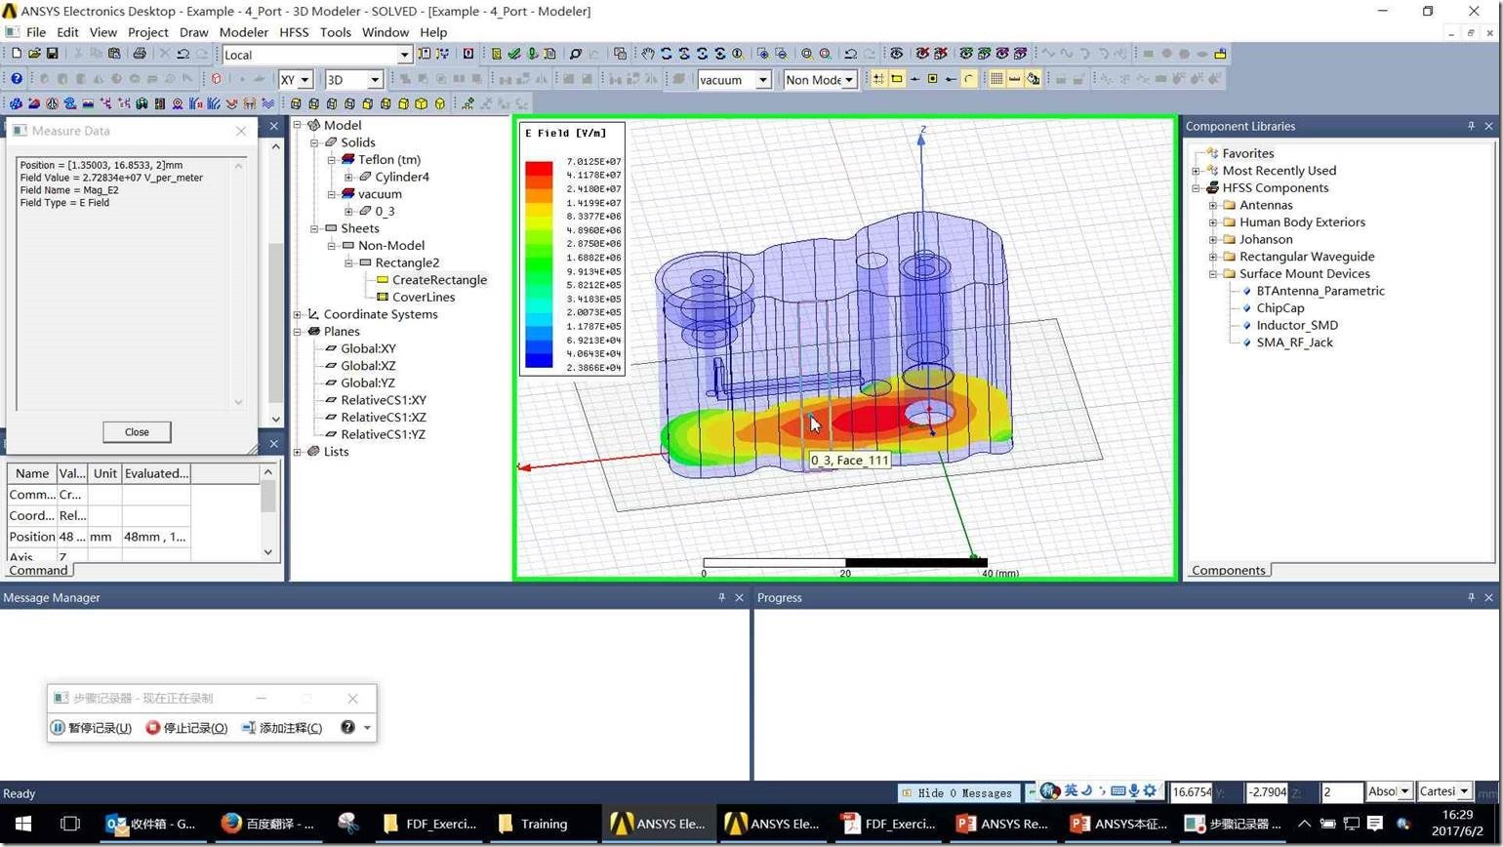The image size is (1503, 847).
Task: Stop recording in Steps Recorder
Action: coord(186,728)
